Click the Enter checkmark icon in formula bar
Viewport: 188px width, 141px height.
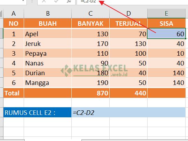click(56, 1)
